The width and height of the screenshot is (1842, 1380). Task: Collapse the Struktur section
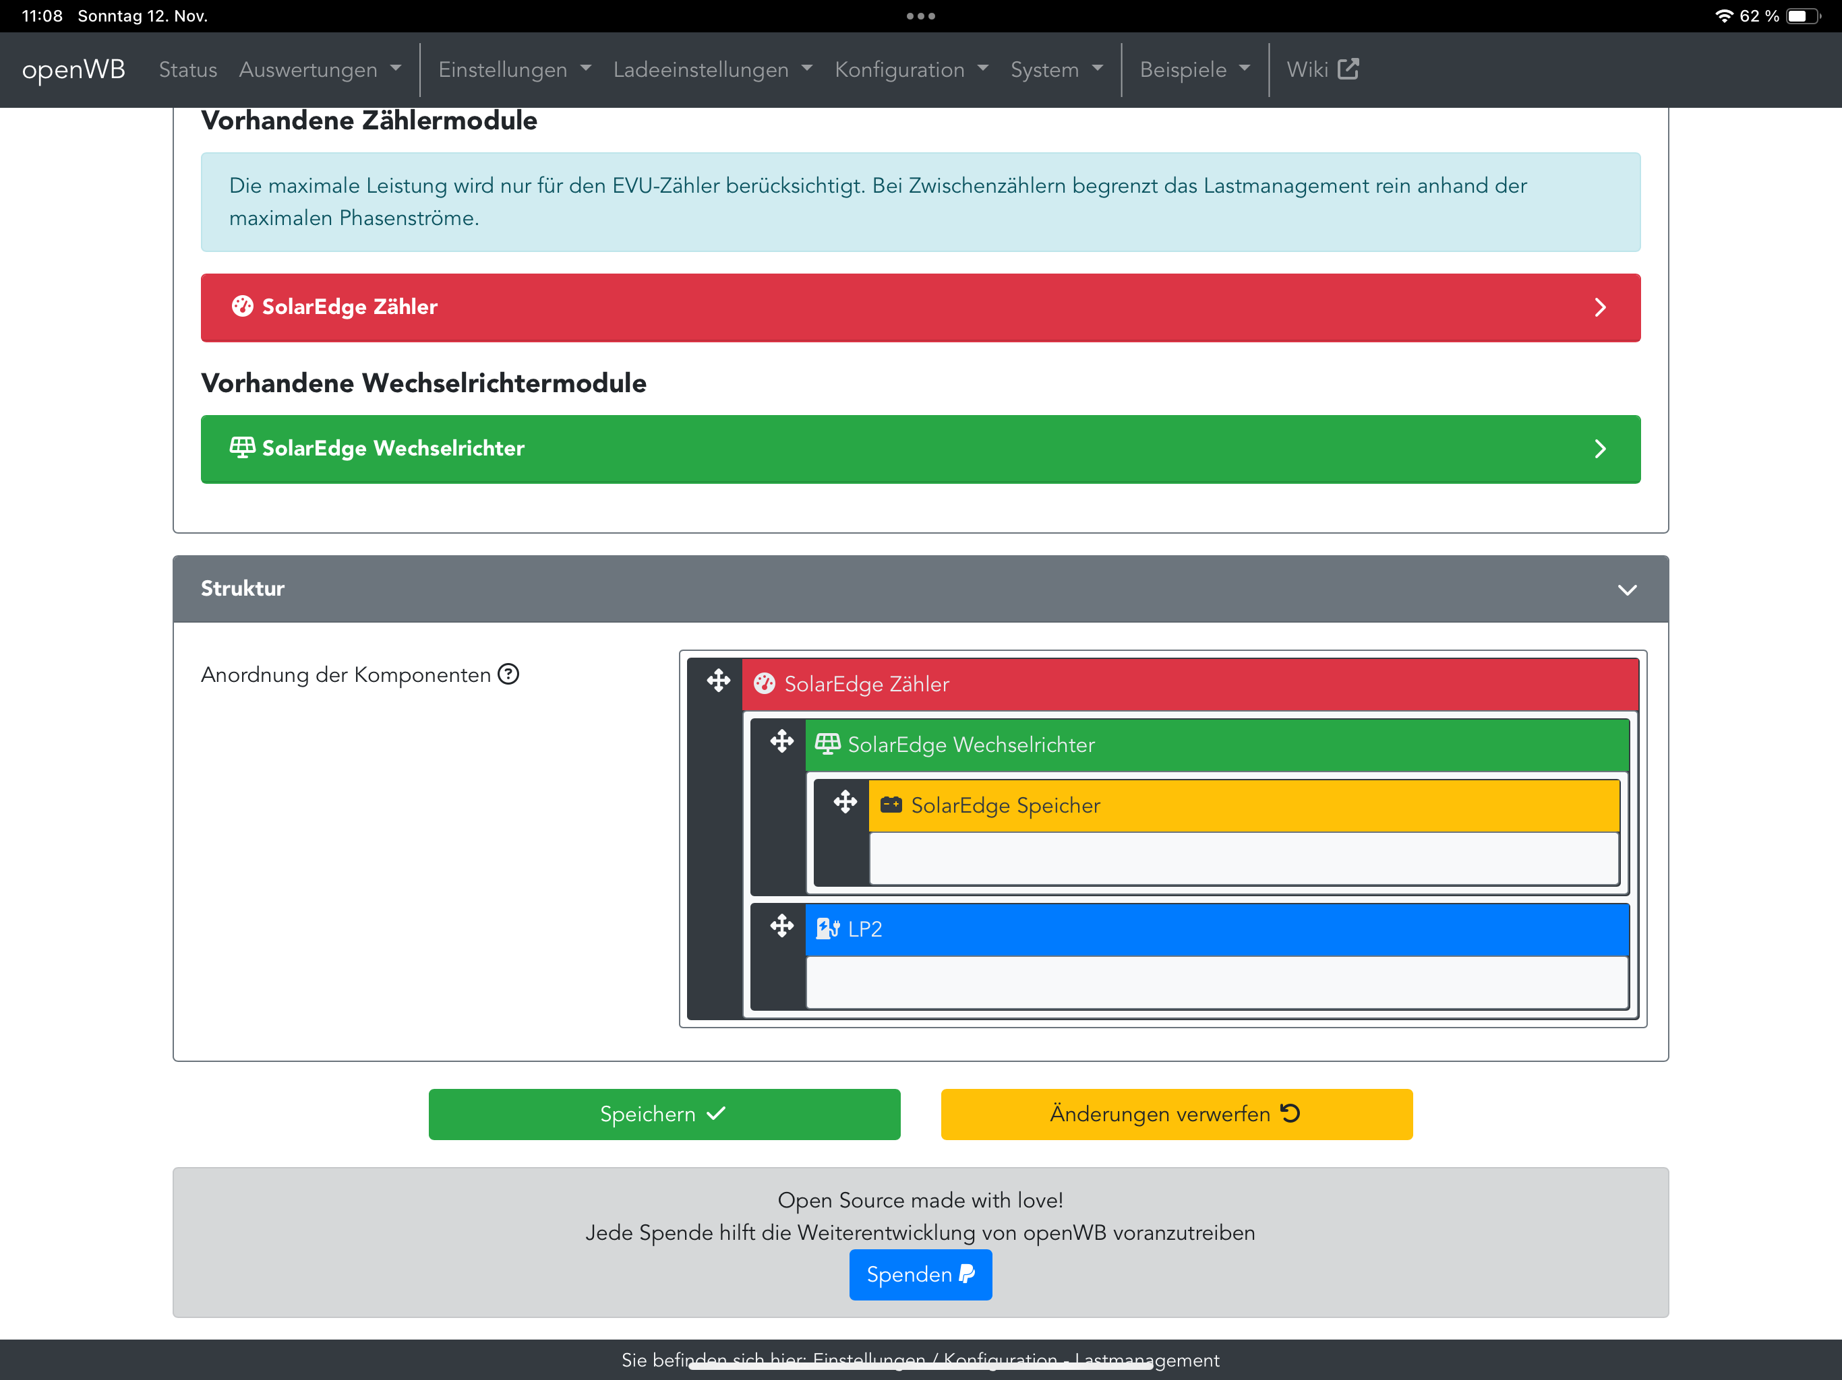1626,590
